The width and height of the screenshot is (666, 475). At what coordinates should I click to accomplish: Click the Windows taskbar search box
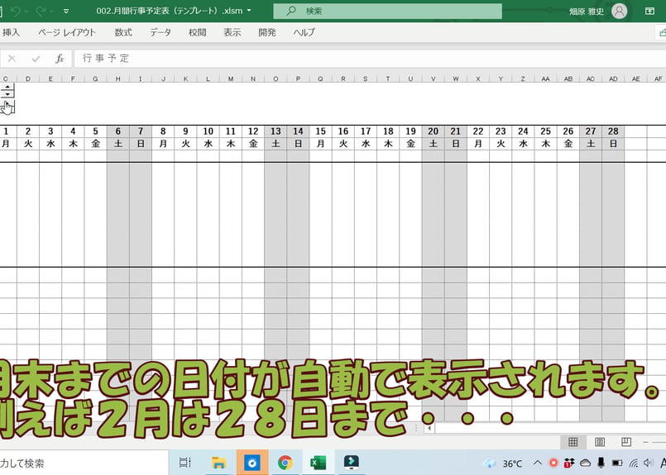84,463
